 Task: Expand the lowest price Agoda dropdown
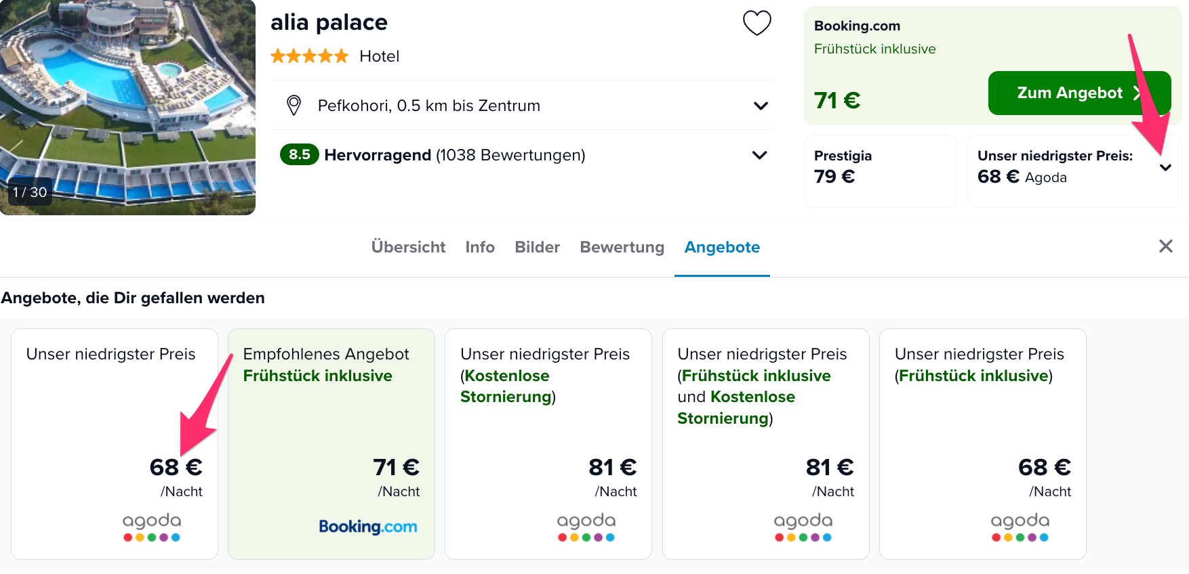click(x=1165, y=168)
